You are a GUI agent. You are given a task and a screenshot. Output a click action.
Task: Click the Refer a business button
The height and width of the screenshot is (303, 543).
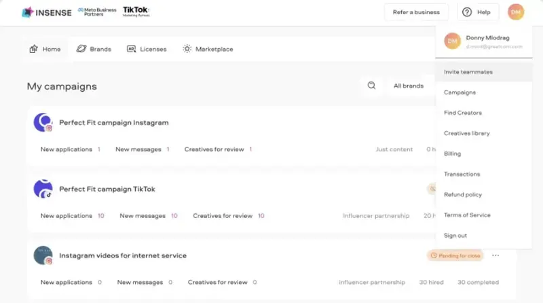coord(415,12)
